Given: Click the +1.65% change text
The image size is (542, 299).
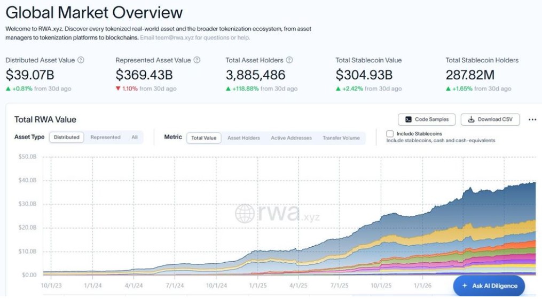Looking at the screenshot, I should [462, 88].
